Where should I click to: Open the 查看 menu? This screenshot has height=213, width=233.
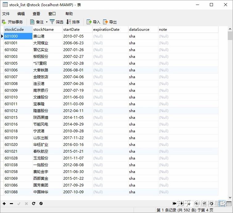coord(36,14)
